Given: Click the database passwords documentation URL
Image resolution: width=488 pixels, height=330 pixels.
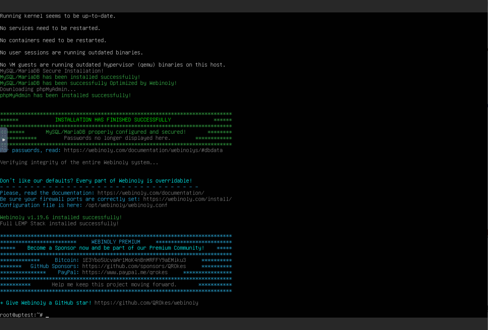Looking at the screenshot, I should [x=143, y=150].
